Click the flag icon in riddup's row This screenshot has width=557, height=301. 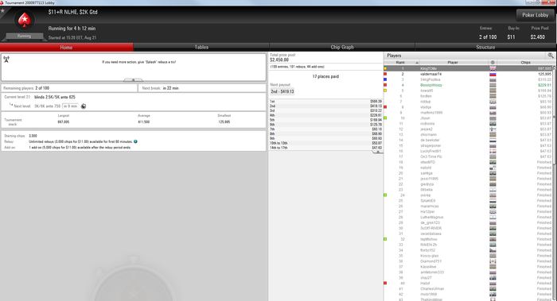pyautogui.click(x=493, y=102)
